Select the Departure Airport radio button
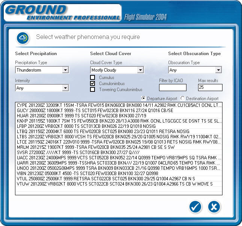 tap(143, 98)
